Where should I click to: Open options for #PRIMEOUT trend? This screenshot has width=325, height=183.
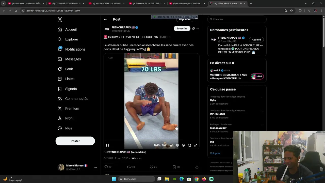(262, 111)
